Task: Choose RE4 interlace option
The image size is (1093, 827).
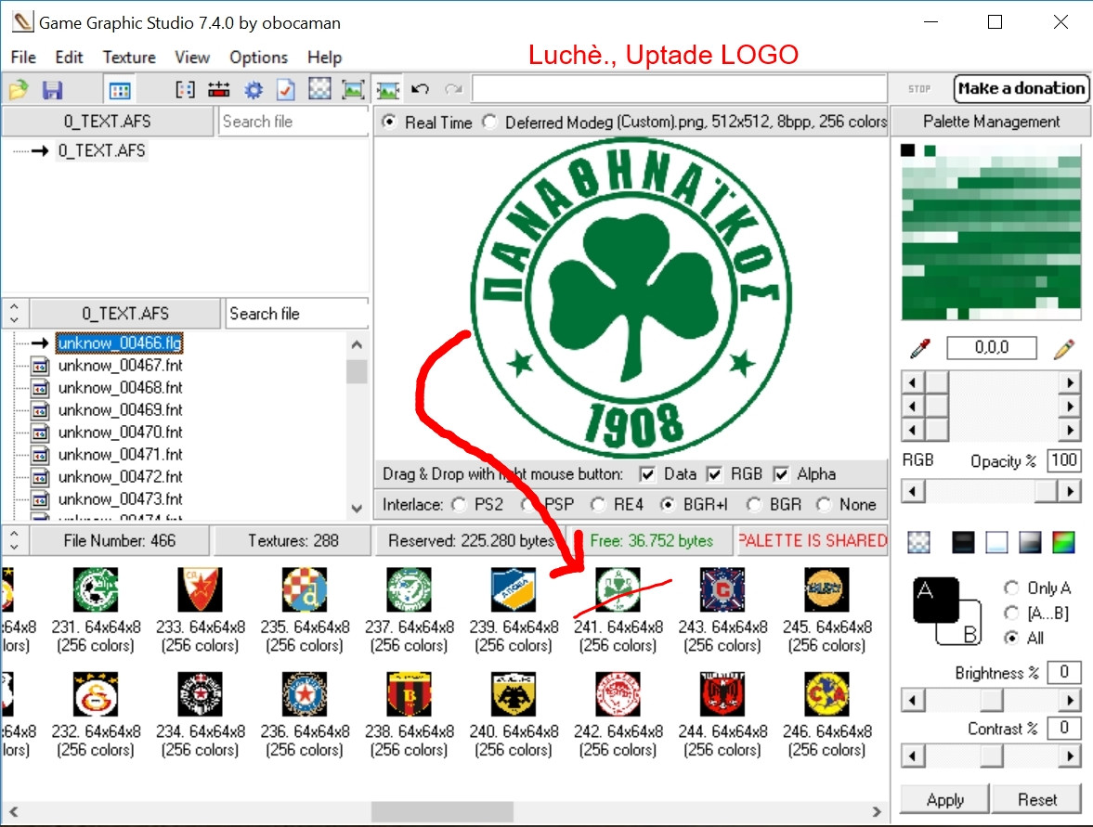Action: click(599, 504)
